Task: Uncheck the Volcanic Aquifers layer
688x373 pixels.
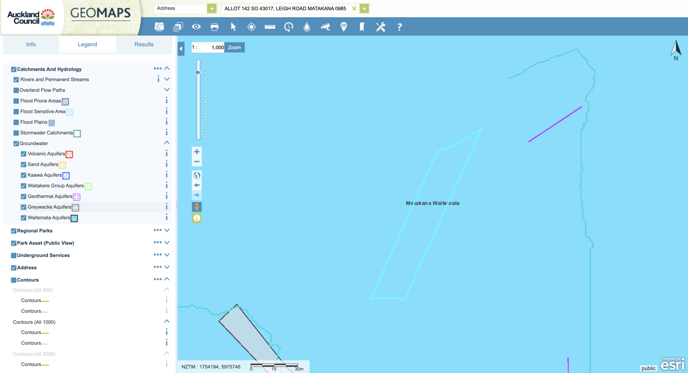Action: (x=24, y=154)
